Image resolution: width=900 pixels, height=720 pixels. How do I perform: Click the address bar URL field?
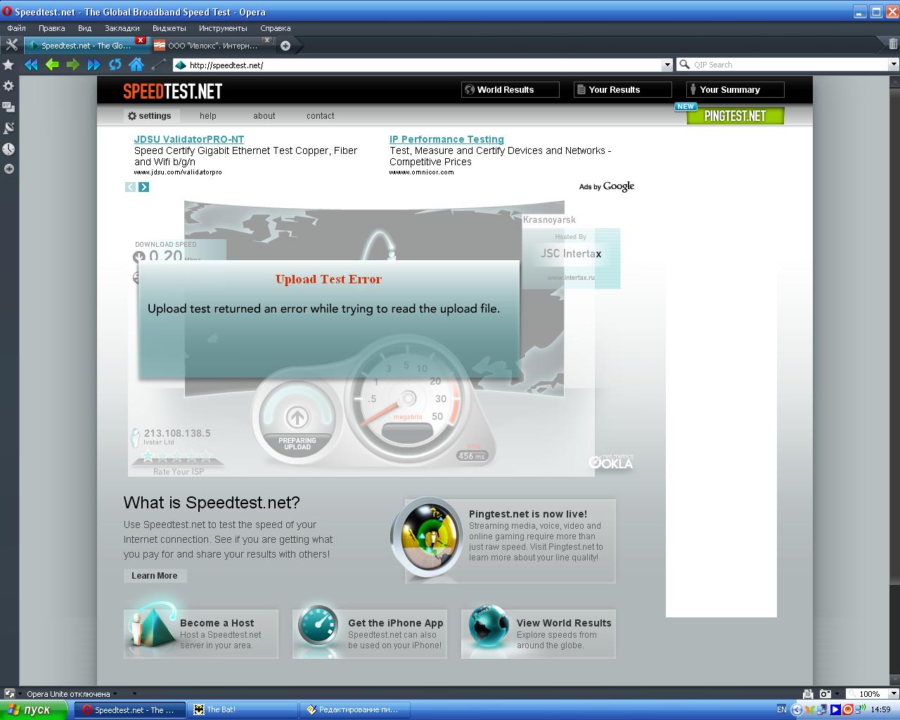[x=418, y=65]
